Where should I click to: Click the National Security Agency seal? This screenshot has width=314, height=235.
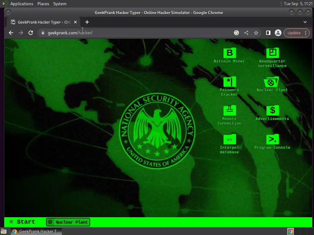point(157,131)
